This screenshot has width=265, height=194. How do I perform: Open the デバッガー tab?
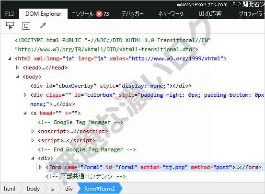[x=132, y=14]
